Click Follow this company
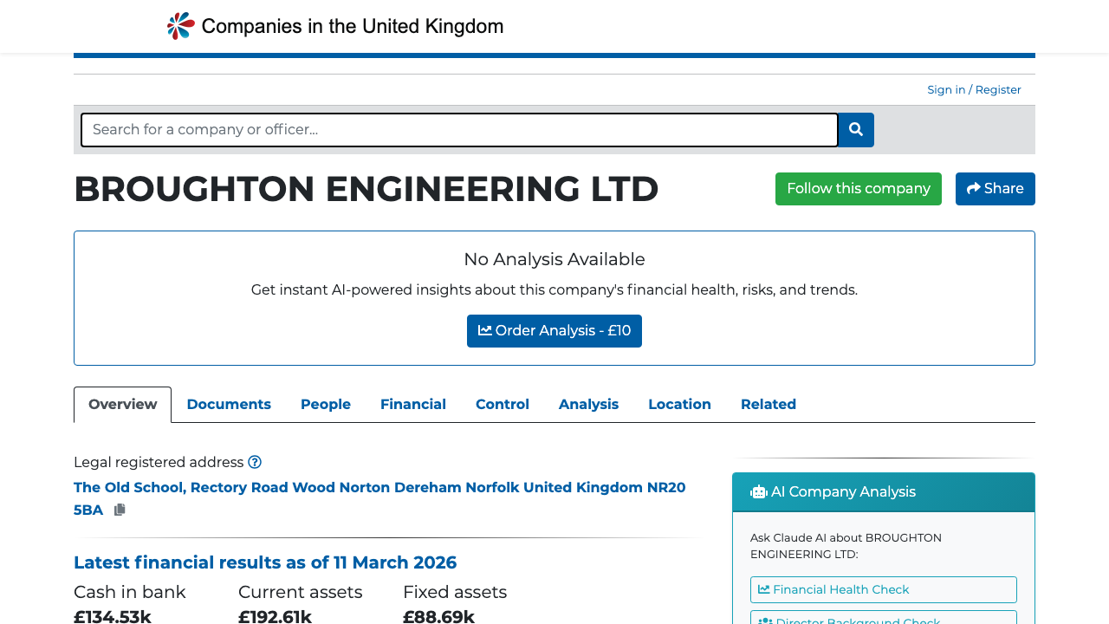Image resolution: width=1109 pixels, height=624 pixels. pyautogui.click(x=858, y=188)
